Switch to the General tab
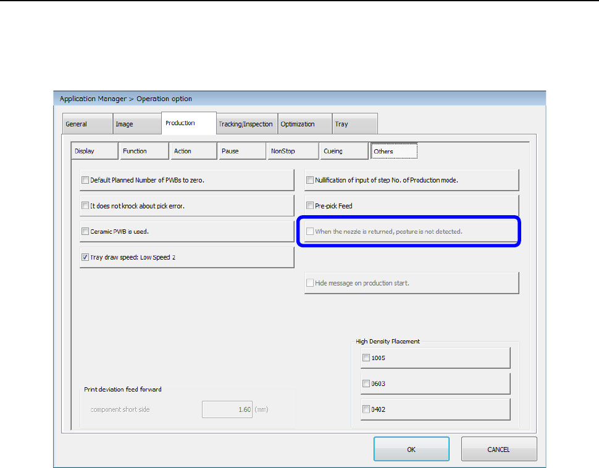This screenshot has height=468, width=599. tap(88, 123)
